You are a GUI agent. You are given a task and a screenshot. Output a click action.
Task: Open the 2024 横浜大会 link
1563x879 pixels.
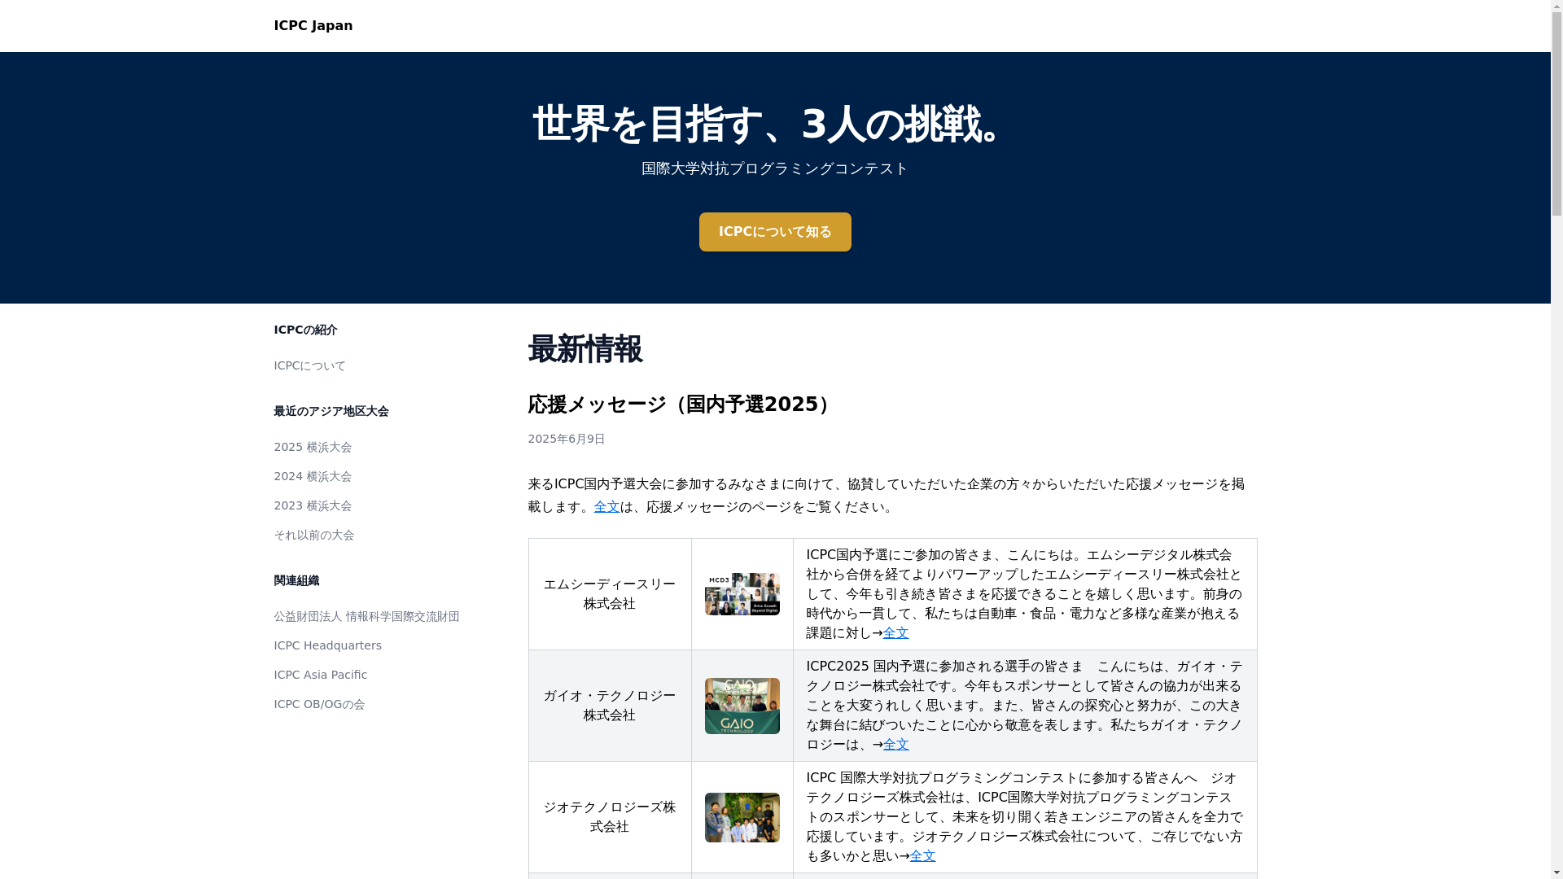313,476
